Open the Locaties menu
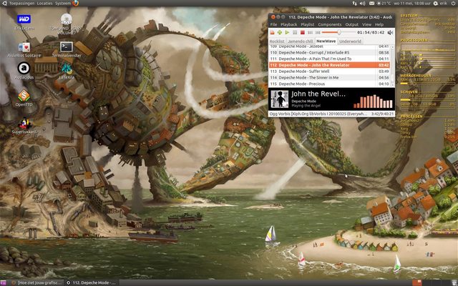 coord(44,4)
